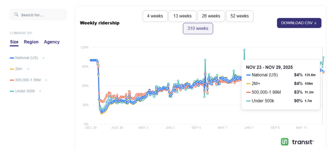Click the tooltip date 'NOV 23 - NOV 29, 2025'
Screen dimensions: 330x150
coord(269,67)
